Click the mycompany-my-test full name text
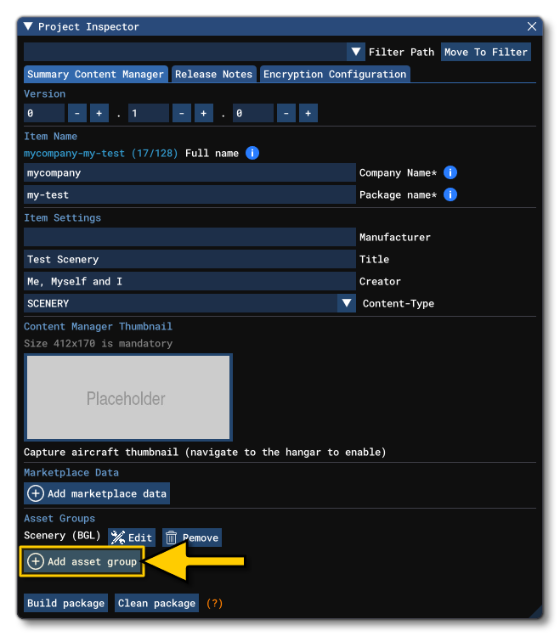 100,154
